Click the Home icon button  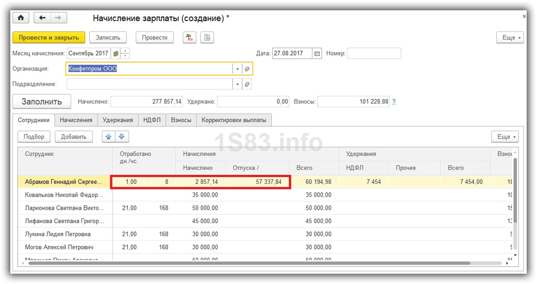point(21,18)
